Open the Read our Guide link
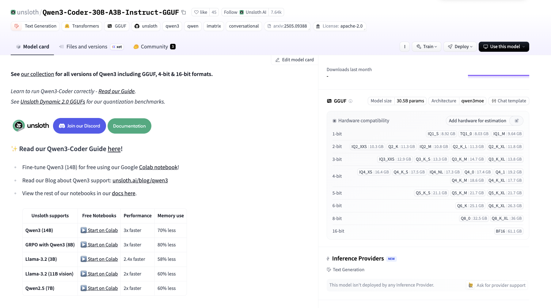Viewport: 551px width, 308px height. coord(116,91)
